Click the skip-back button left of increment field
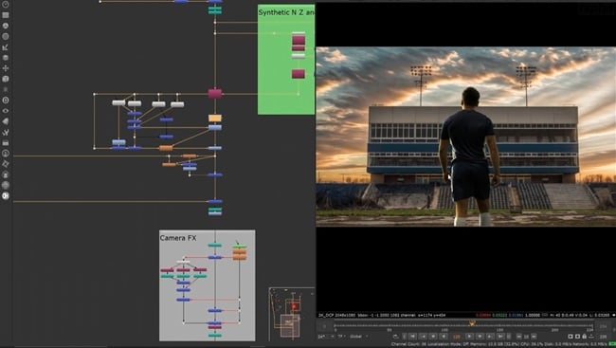616x348 pixels. (519, 337)
